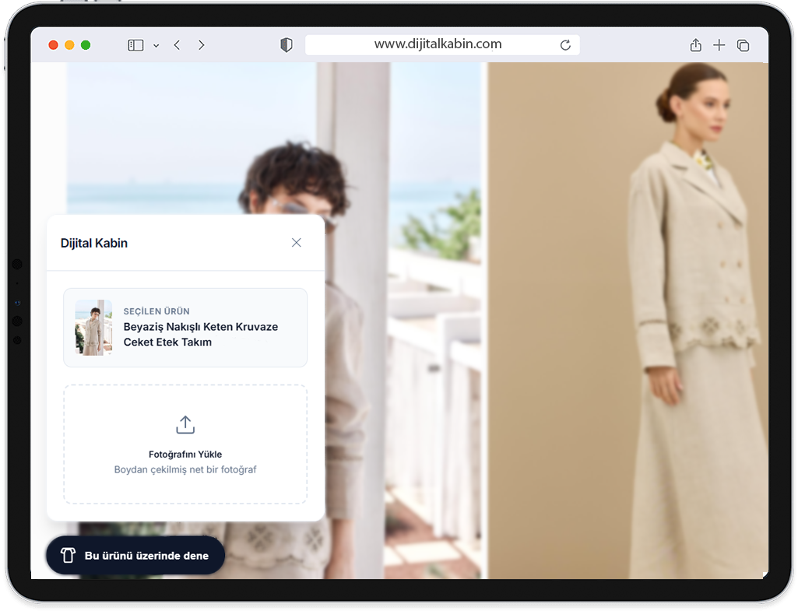Click the green fullscreen window button
The image size is (798, 611).
coord(86,45)
